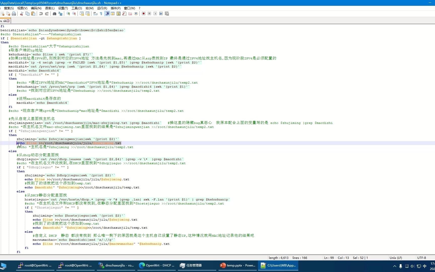Click the macro playback icon

pos(155,14)
